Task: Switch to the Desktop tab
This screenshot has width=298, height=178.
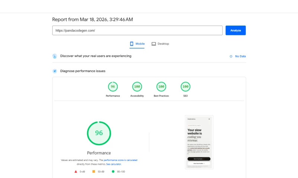Action: (x=160, y=44)
